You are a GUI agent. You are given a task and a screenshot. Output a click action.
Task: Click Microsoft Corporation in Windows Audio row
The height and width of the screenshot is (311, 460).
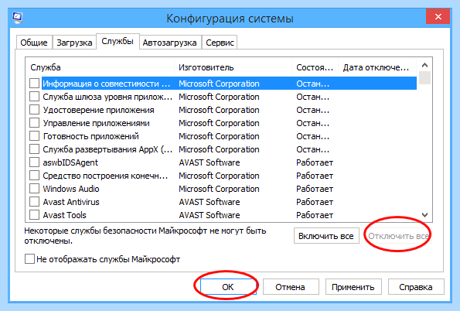219,189
